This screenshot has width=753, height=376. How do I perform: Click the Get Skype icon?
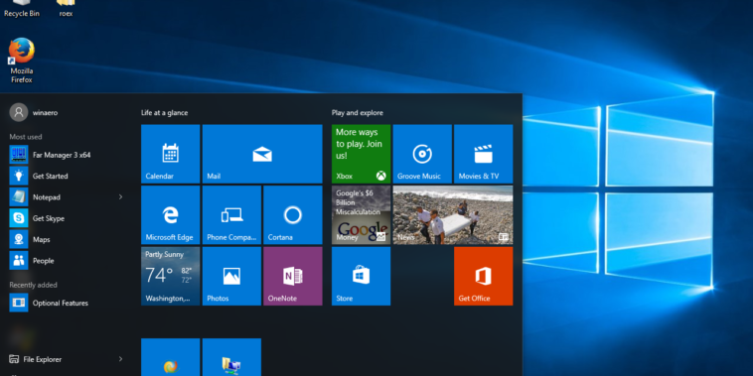[19, 218]
